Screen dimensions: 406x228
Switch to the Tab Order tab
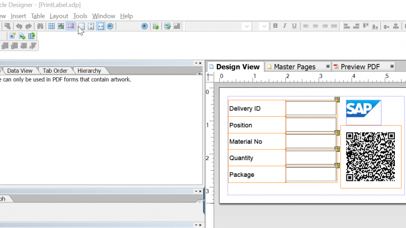pos(55,71)
